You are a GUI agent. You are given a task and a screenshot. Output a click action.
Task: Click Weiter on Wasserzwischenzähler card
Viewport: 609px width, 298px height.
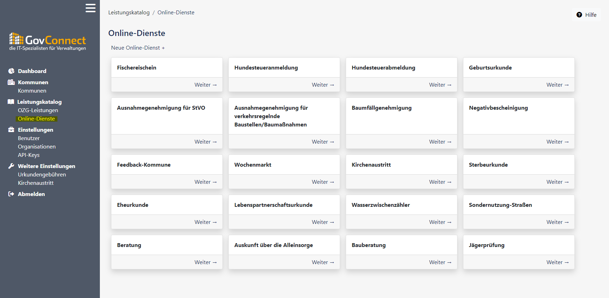tap(440, 222)
